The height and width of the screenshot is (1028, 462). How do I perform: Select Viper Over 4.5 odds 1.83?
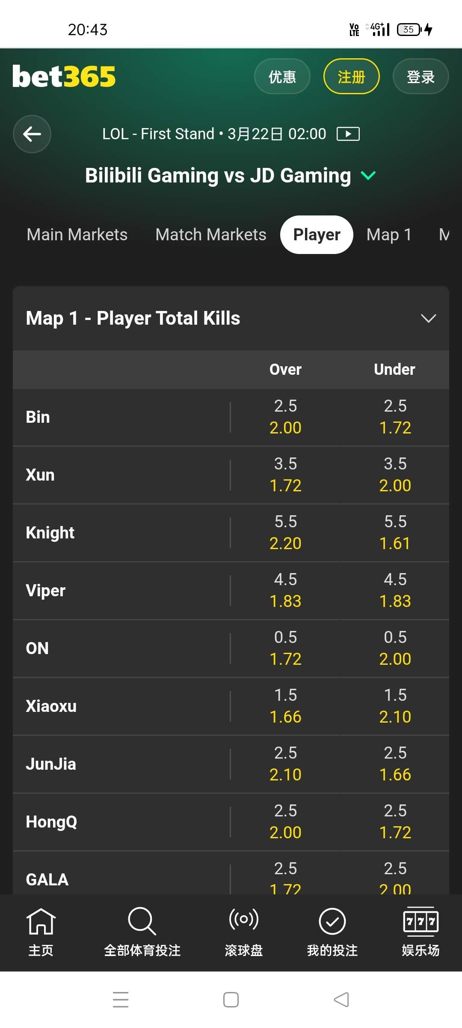coord(285,591)
